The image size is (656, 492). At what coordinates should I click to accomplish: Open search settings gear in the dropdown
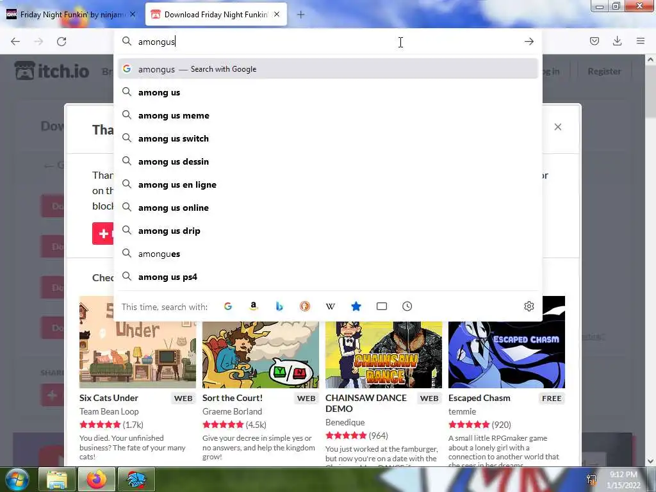pyautogui.click(x=529, y=306)
